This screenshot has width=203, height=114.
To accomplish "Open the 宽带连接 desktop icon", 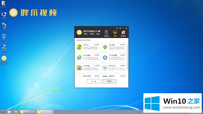I will tap(4, 48).
